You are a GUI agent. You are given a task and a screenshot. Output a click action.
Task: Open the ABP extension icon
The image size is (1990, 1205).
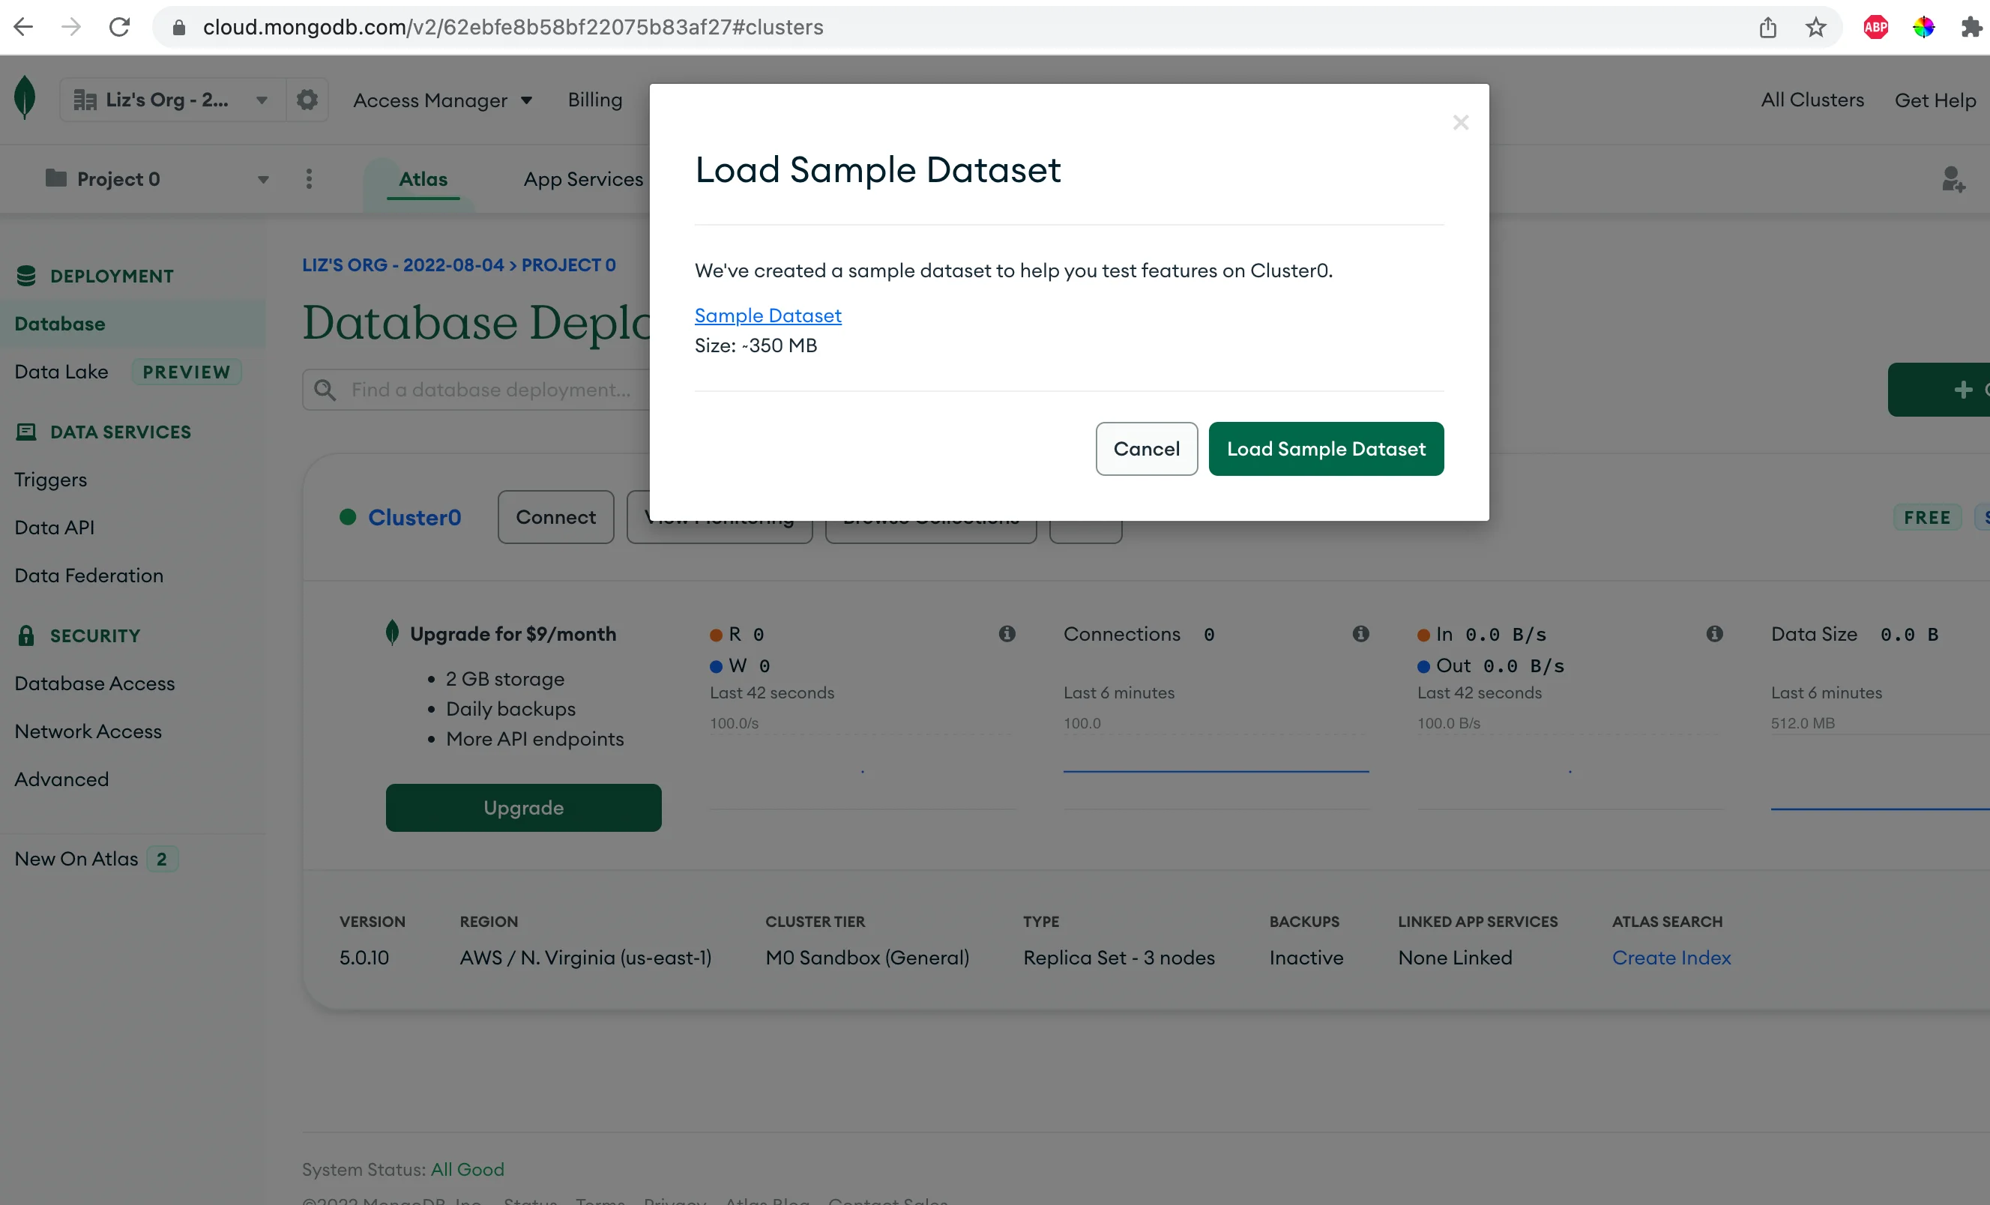tap(1875, 28)
